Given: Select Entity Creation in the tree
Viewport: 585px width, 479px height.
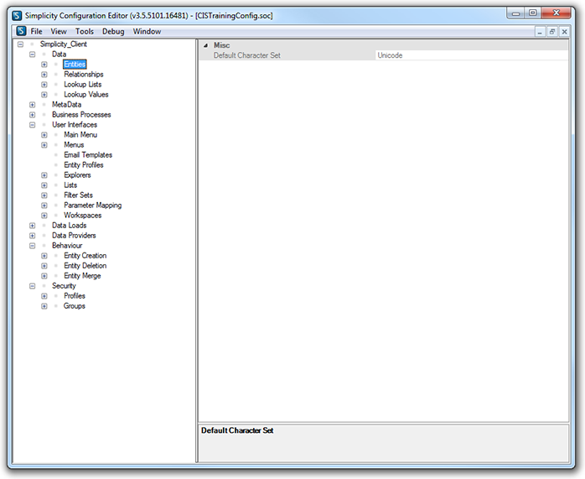Looking at the screenshot, I should pyautogui.click(x=85, y=256).
